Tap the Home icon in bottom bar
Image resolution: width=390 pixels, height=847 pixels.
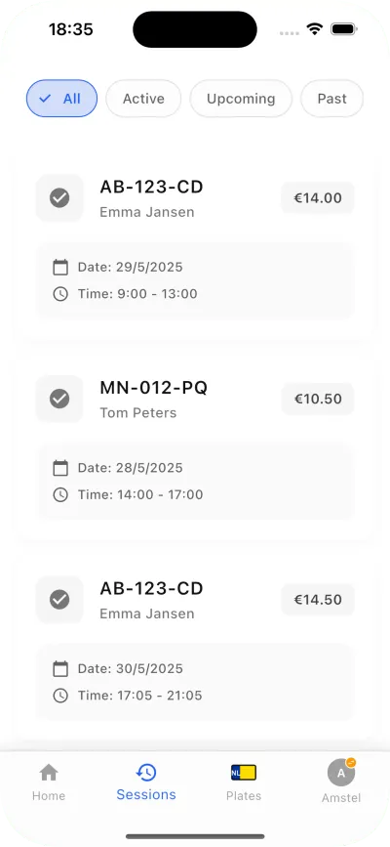click(x=49, y=773)
